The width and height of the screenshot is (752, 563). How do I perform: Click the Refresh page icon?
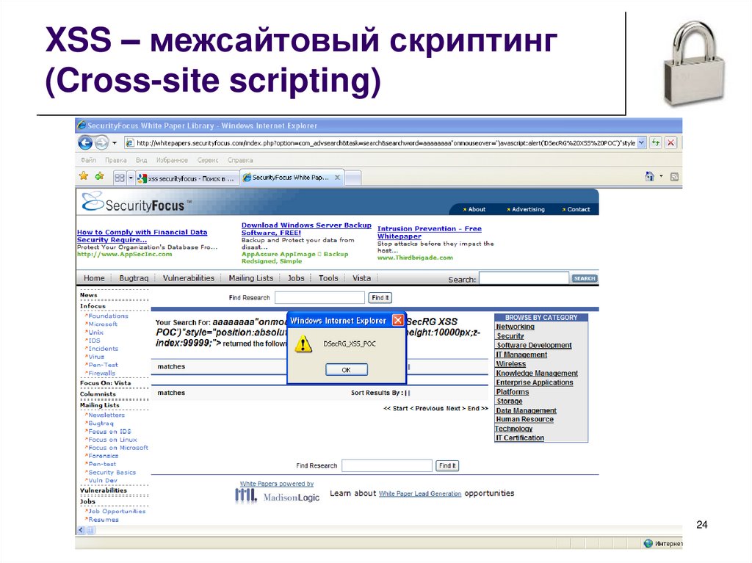[656, 142]
